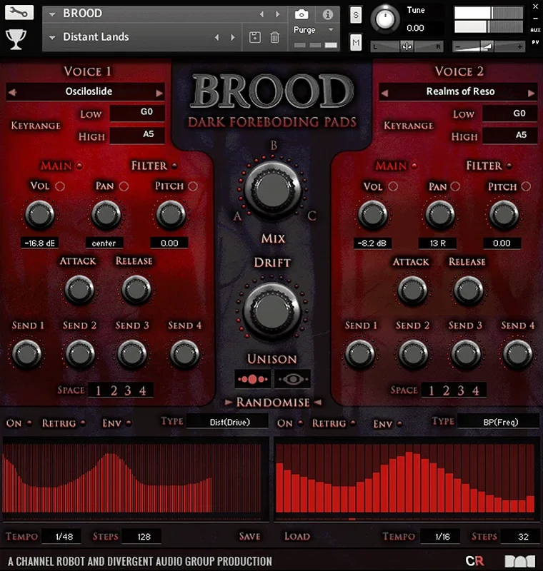Select previous Voice 1 sound before Osciloslide
Screen dimensions: 543x571
point(13,93)
